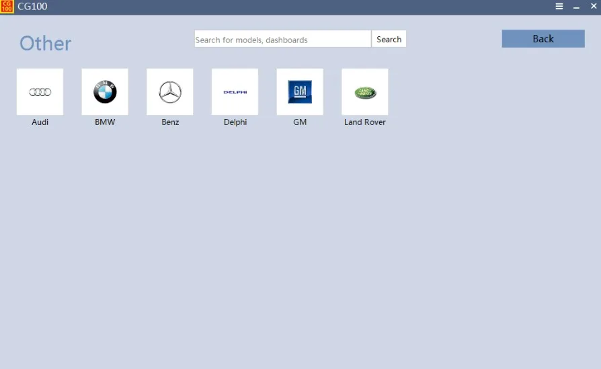Open the Audi brand tile
The image size is (601, 369).
(x=40, y=92)
